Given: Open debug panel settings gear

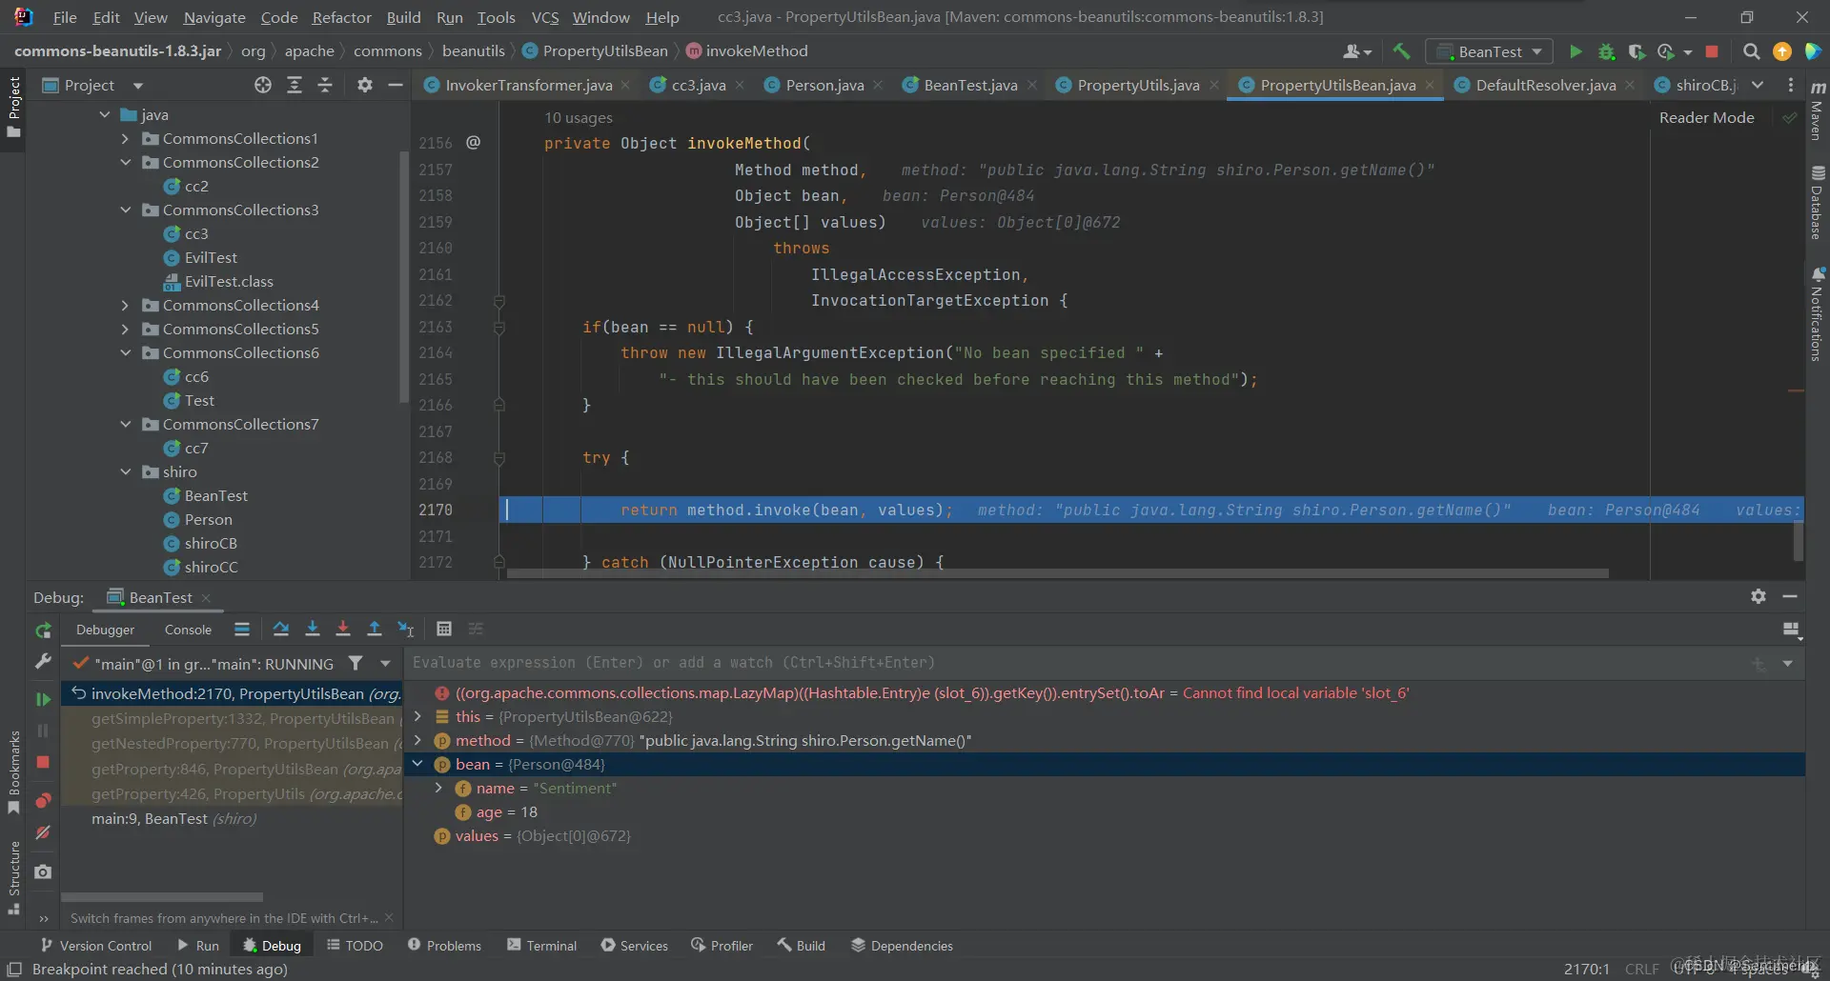Looking at the screenshot, I should tap(1759, 596).
